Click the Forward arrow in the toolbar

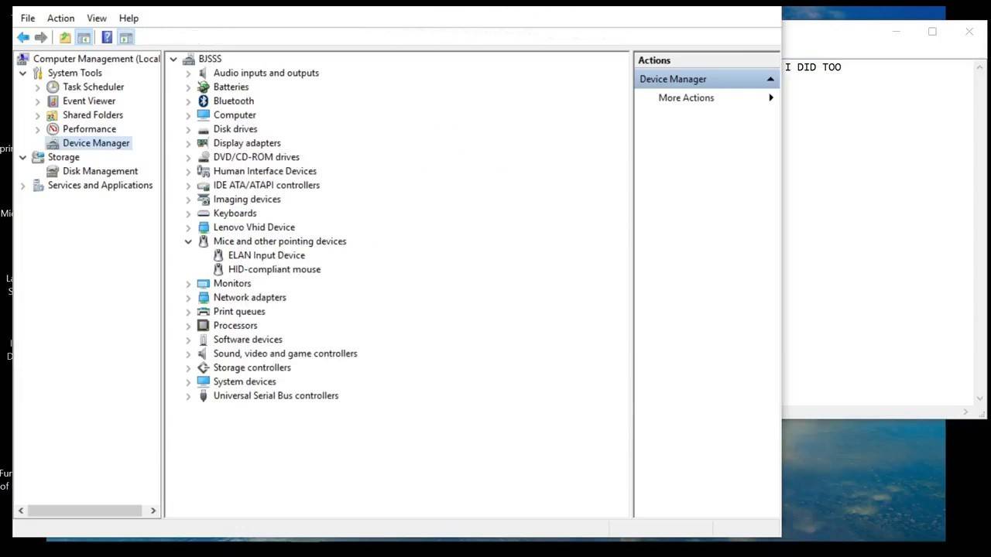[x=41, y=37]
